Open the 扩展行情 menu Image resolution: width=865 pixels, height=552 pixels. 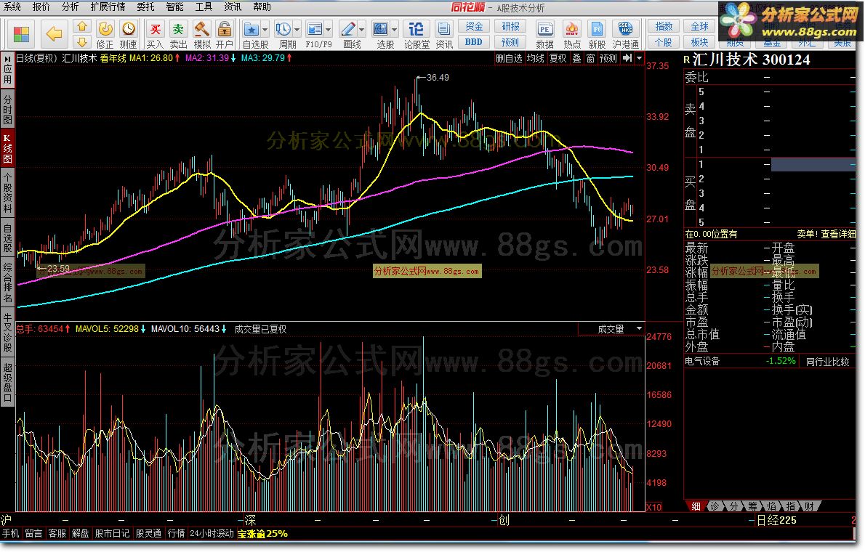click(108, 7)
